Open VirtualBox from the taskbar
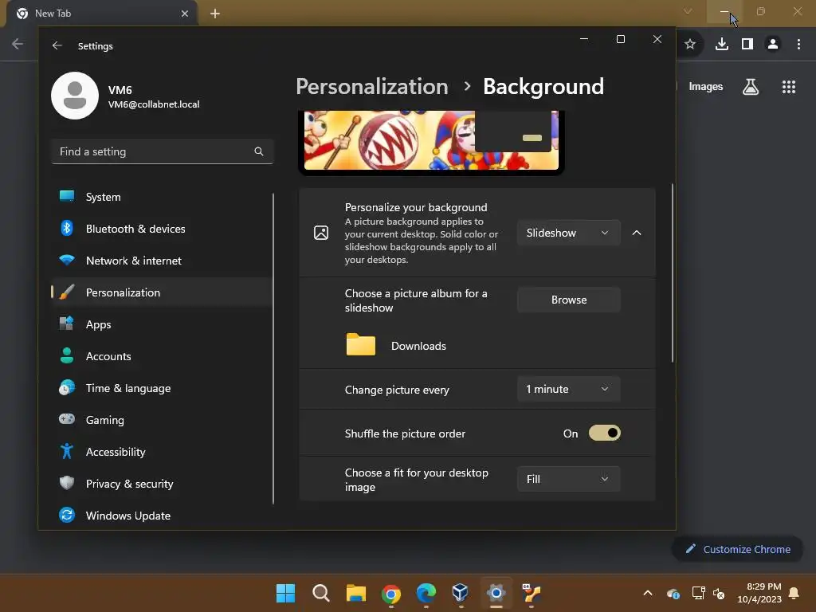This screenshot has width=816, height=612. [461, 593]
